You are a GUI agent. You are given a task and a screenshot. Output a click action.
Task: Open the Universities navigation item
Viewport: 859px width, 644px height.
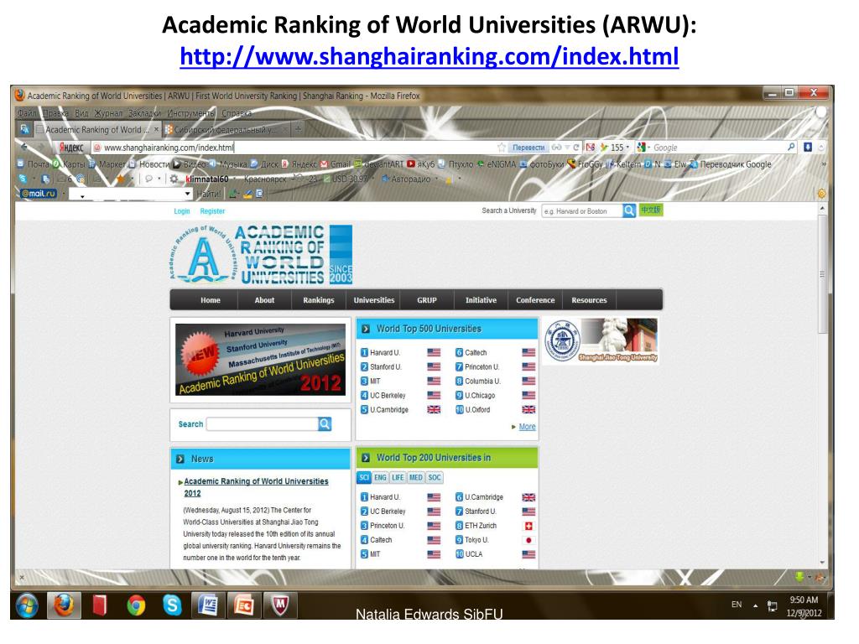coord(373,300)
